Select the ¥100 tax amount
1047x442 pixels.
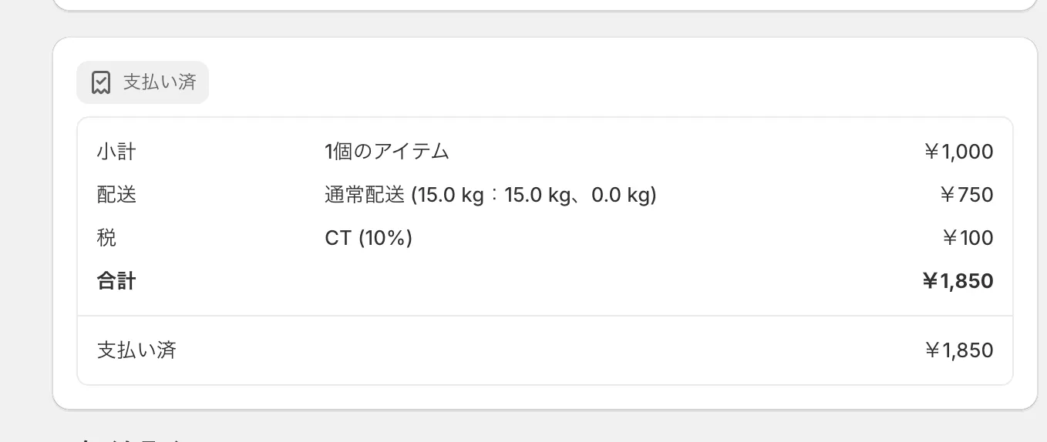click(x=968, y=238)
